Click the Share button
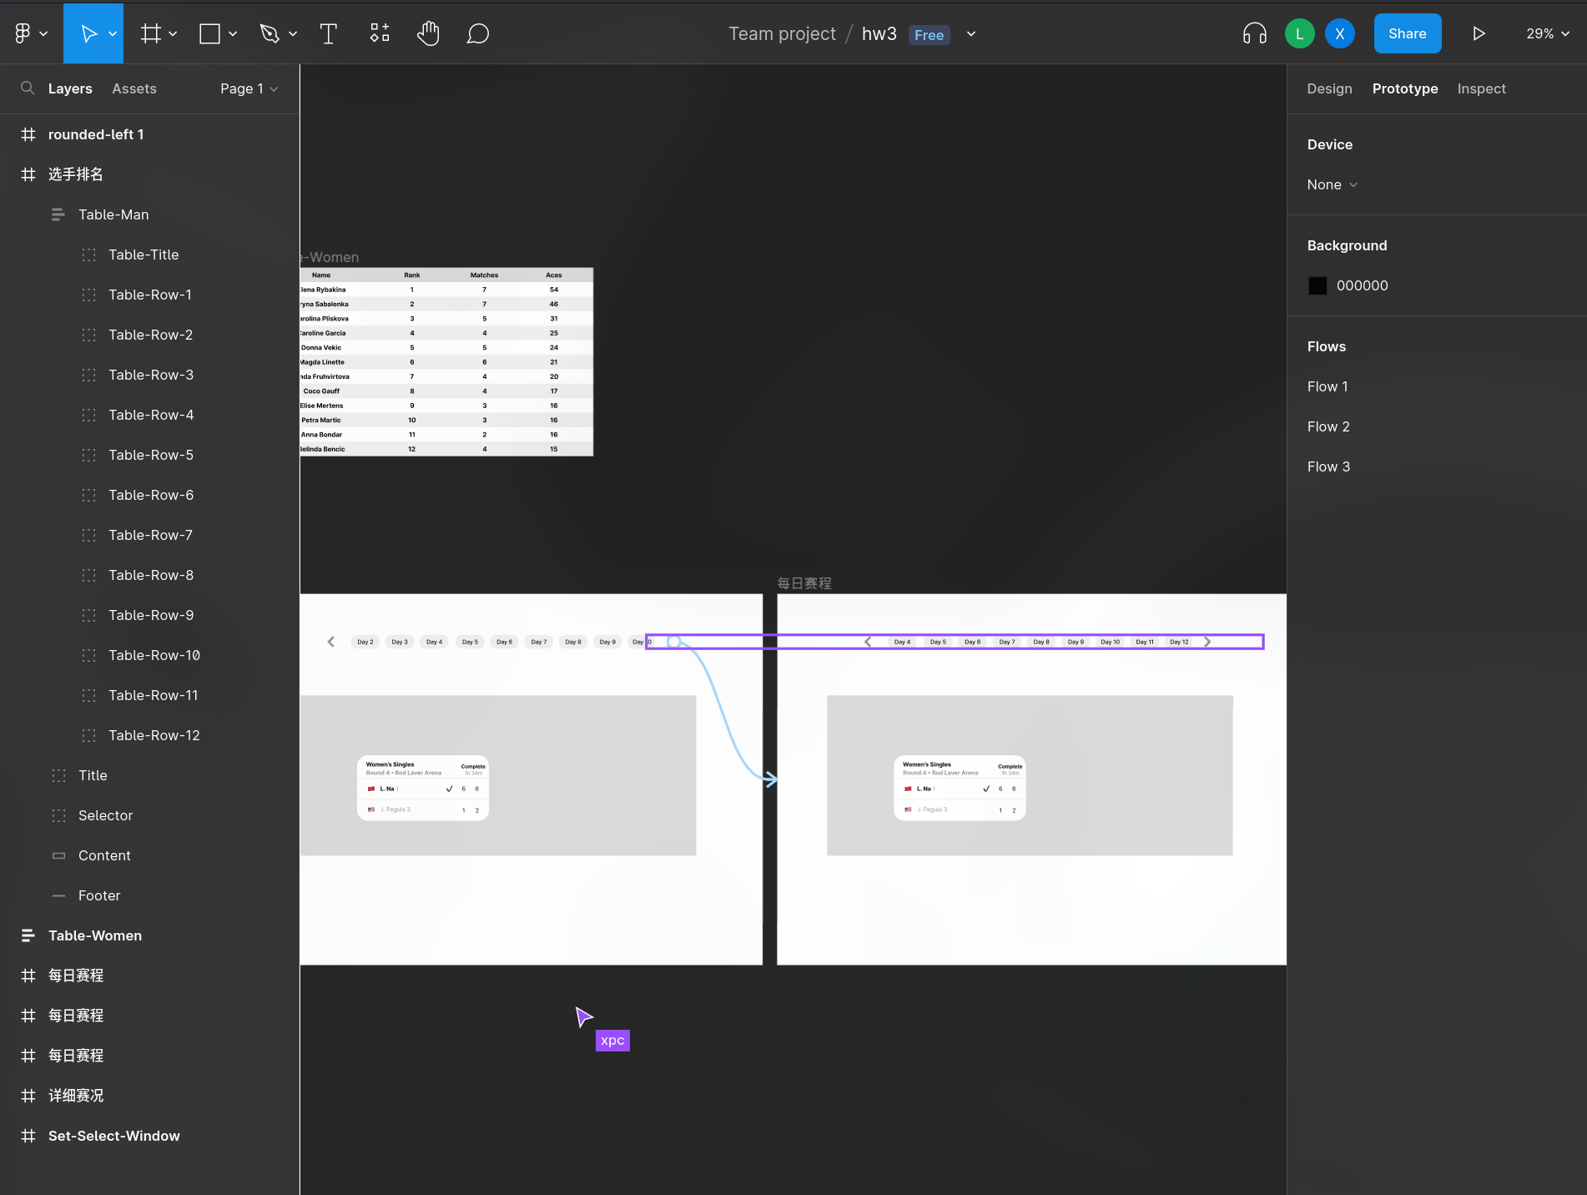The image size is (1587, 1195). click(1407, 33)
